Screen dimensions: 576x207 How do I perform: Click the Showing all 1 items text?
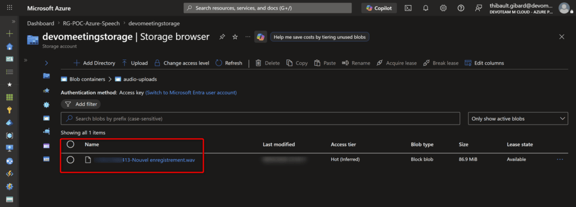83,132
